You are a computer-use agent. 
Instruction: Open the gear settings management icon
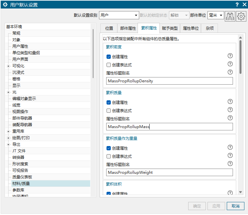(x=241, y=15)
